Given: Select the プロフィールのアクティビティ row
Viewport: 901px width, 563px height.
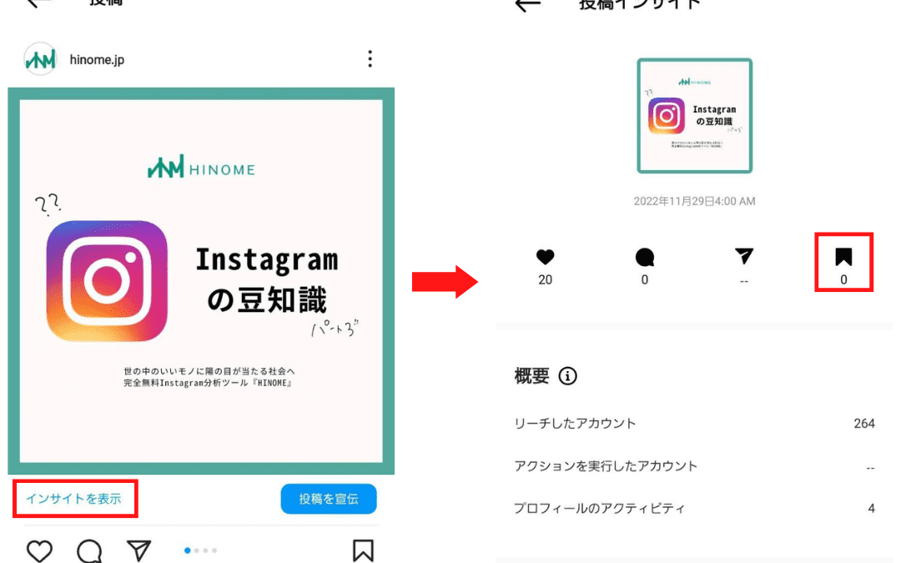Looking at the screenshot, I should click(694, 509).
